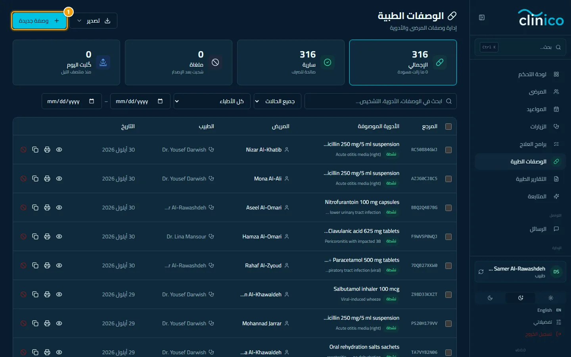
Task: Click the switch-user refresh icon beside Samer Al-Rawashdeh
Action: (481, 272)
